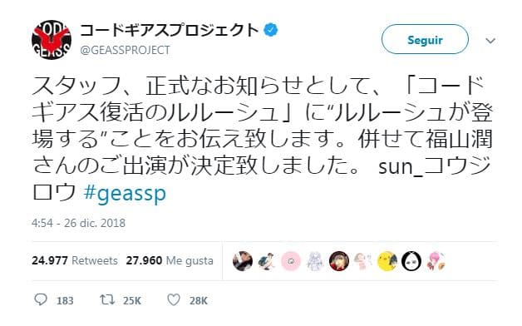522x326 pixels.
Task: Open the #geassp hashtag link
Action: click(125, 194)
